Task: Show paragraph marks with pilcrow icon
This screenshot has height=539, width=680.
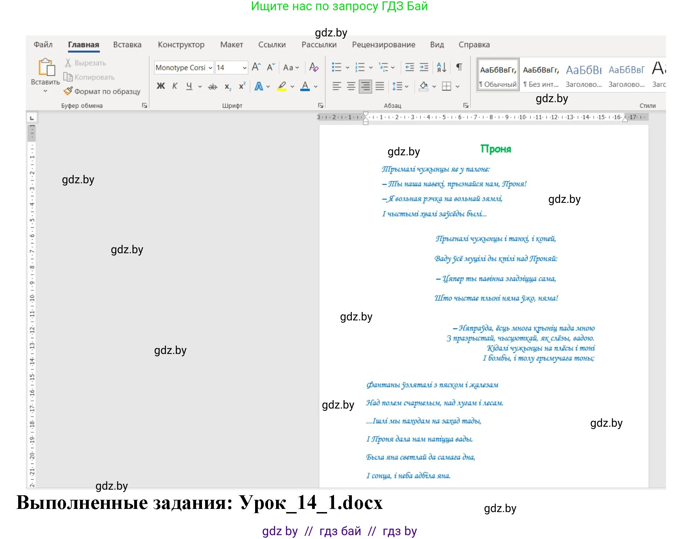Action: click(459, 67)
